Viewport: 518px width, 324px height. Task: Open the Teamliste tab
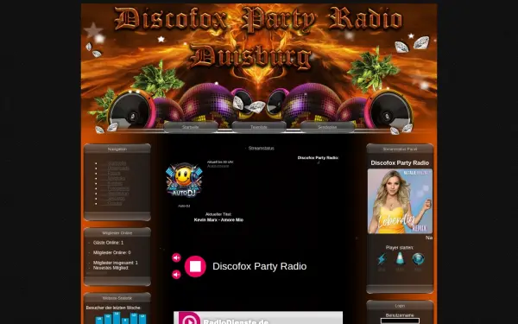(259, 127)
